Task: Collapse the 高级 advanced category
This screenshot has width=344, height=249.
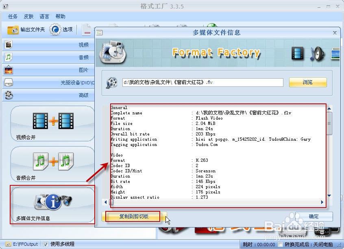Action: (48, 95)
